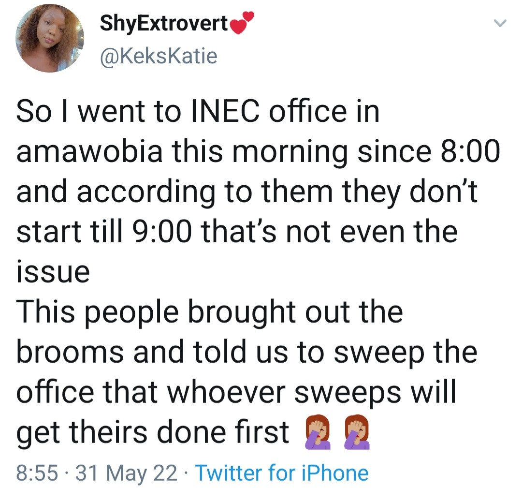This screenshot has height=488, width=522.
Task: Click the two hearts emoji beside the name
Action: [x=243, y=24]
